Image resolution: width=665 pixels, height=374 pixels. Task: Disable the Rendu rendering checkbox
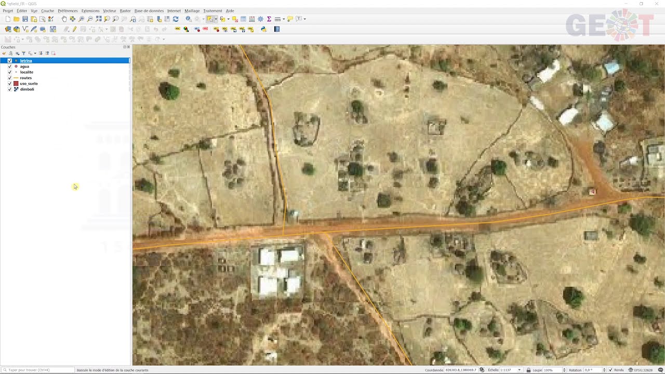click(610, 370)
